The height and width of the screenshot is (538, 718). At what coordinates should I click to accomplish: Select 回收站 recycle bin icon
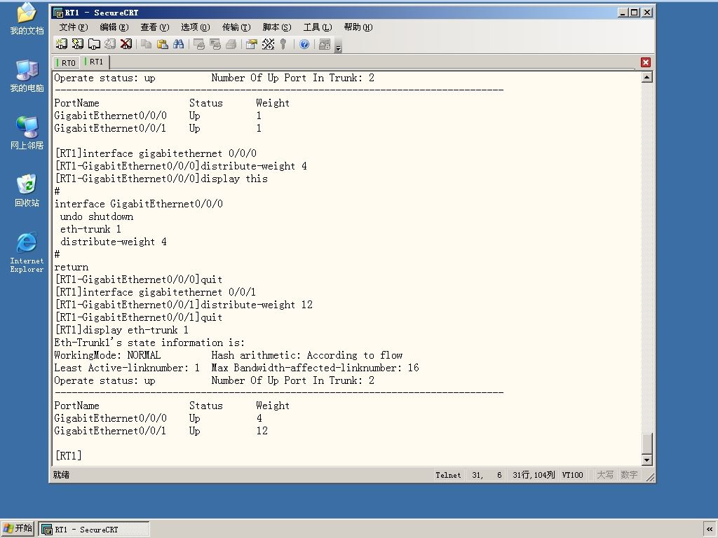point(27,191)
